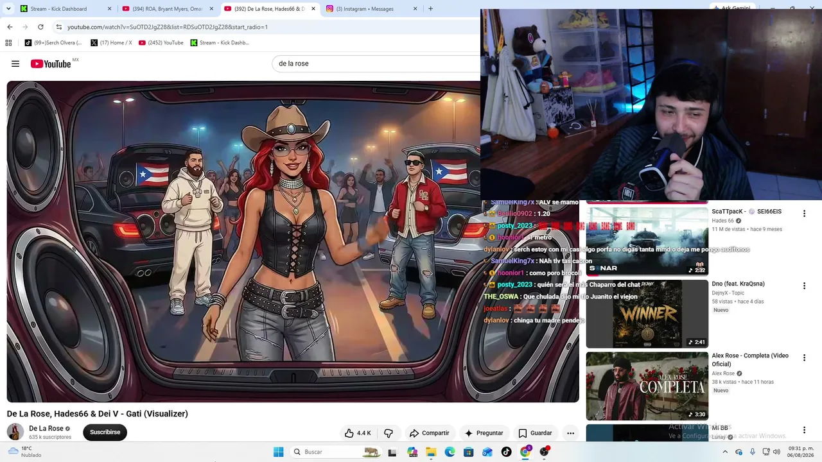Open Task View from taskbar
This screenshot has width=822, height=462.
(x=392, y=452)
